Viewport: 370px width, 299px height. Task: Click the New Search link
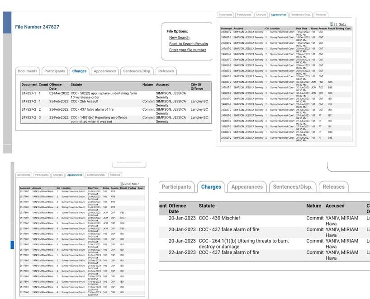pos(179,38)
